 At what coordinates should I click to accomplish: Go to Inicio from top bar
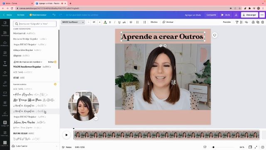click(x=7, y=15)
